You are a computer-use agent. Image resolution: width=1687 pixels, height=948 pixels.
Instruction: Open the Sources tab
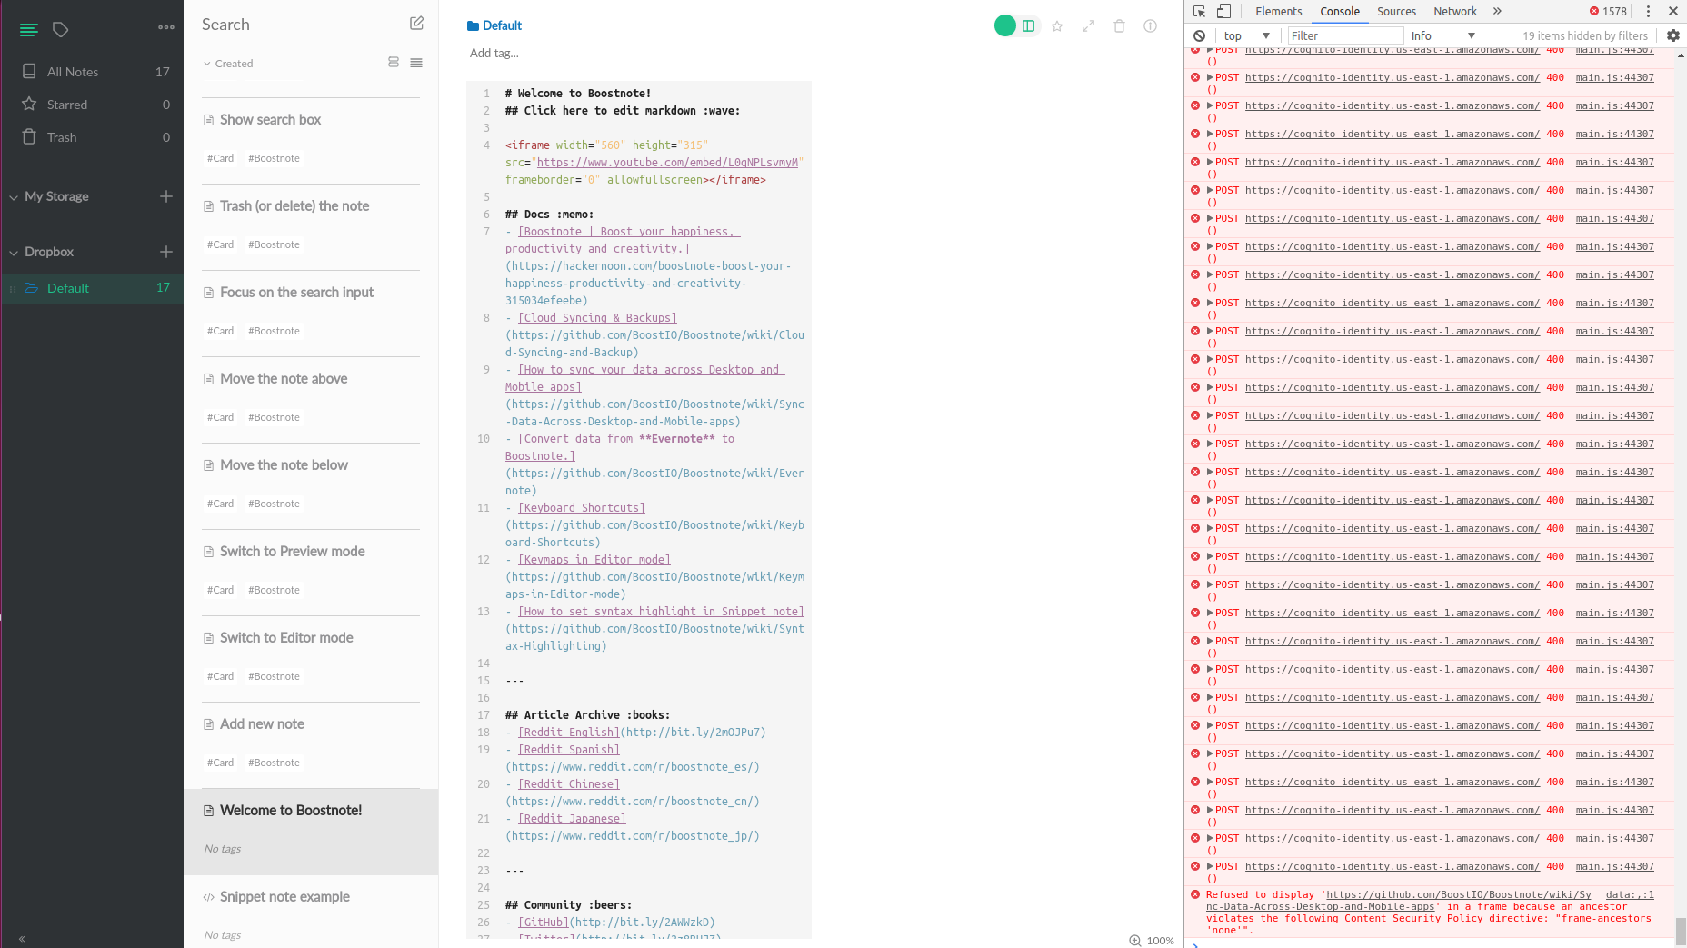click(x=1396, y=11)
